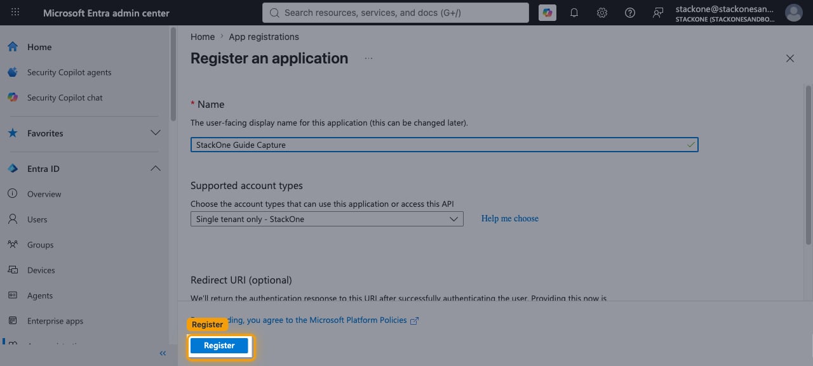Collapse the Entra ID section chevron
813x366 pixels.
[155, 169]
